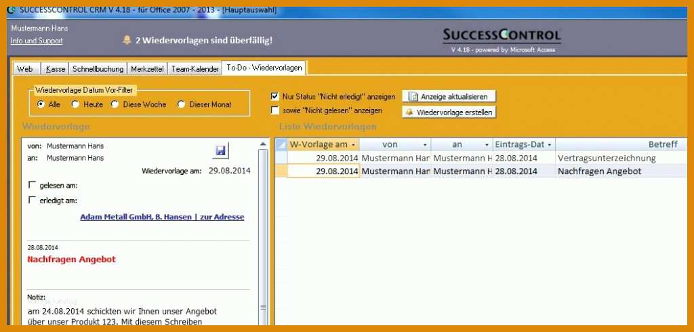Click the select-all corner of the list table
The image size is (694, 332).
pyautogui.click(x=281, y=145)
